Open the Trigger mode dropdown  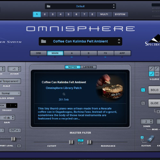coord(12,106)
